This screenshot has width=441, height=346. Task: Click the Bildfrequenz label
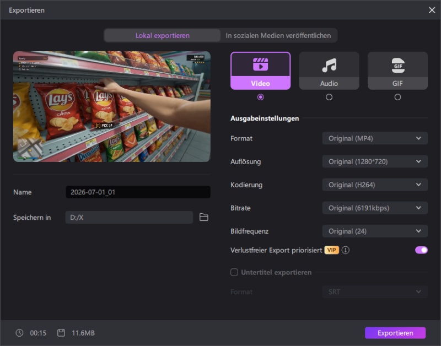[x=250, y=231]
